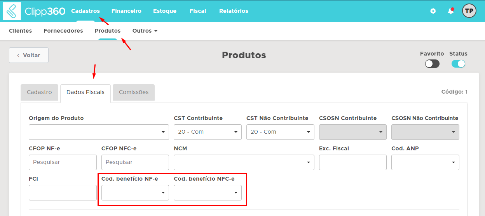Screen dimensions: 485x216
Task: Expand the Origem do Produto dropdown
Action: pos(99,132)
